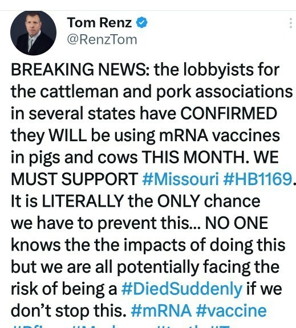Open the @RenzTom handle link
This screenshot has width=296, height=328.
(x=102, y=39)
